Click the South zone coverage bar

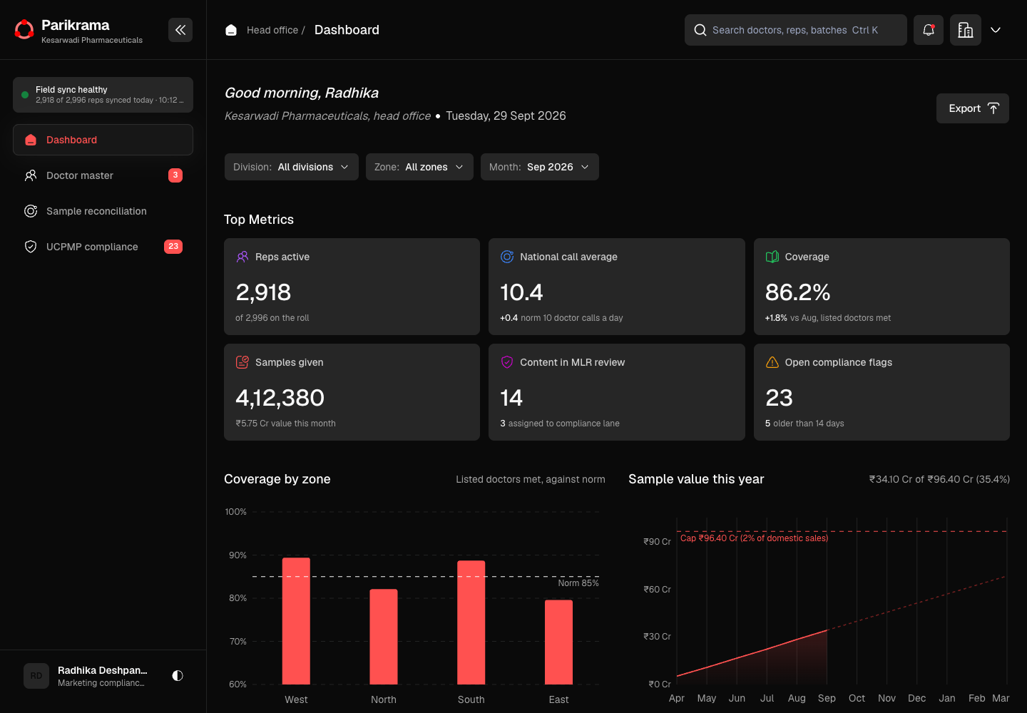(x=471, y=622)
